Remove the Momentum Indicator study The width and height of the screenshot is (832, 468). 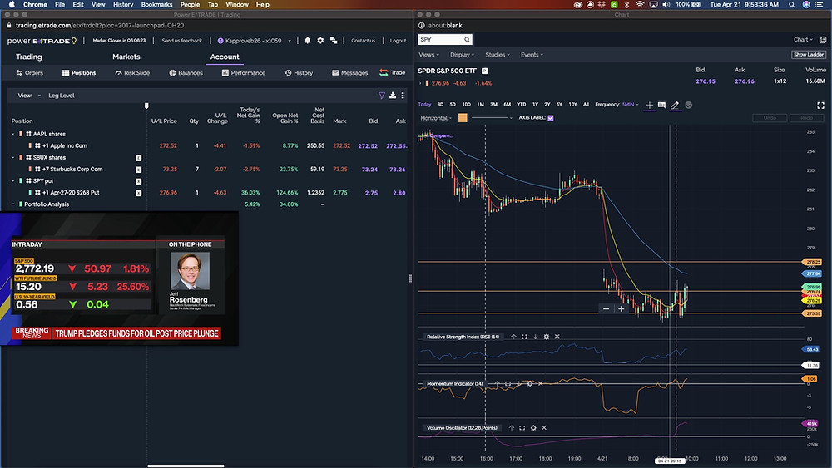(x=540, y=383)
